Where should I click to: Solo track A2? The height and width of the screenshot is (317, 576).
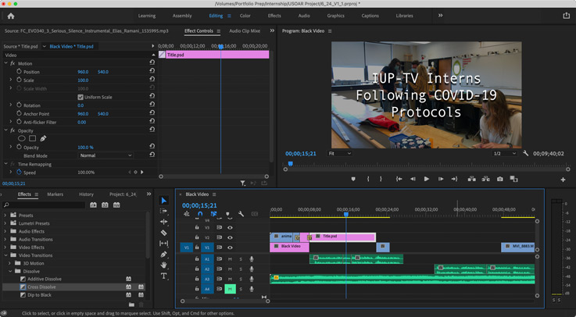[241, 269]
